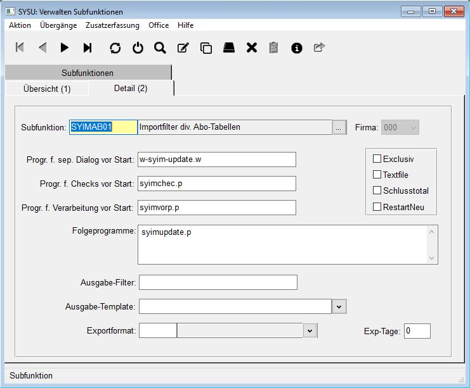The width and height of the screenshot is (470, 388).
Task: Click the Subfunktion lookup ellipsis button
Action: [339, 127]
